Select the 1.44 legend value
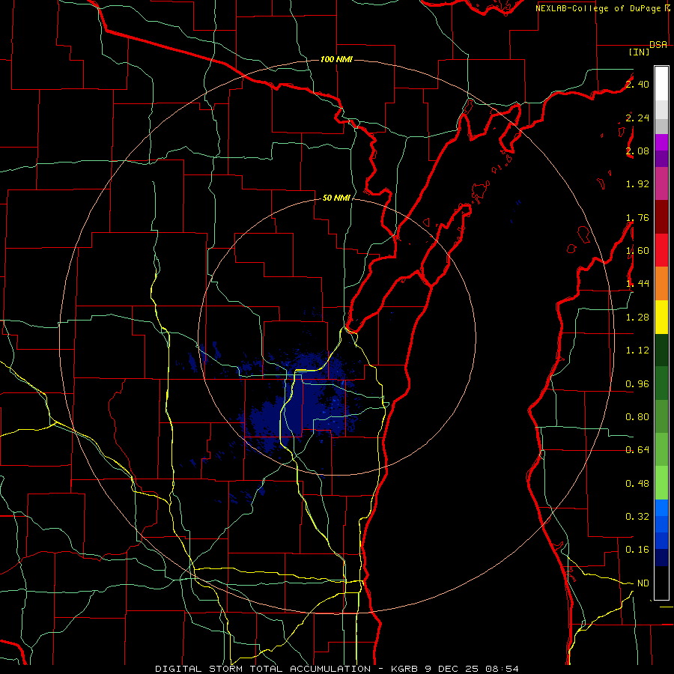Viewport: 674px width, 674px height. point(637,283)
